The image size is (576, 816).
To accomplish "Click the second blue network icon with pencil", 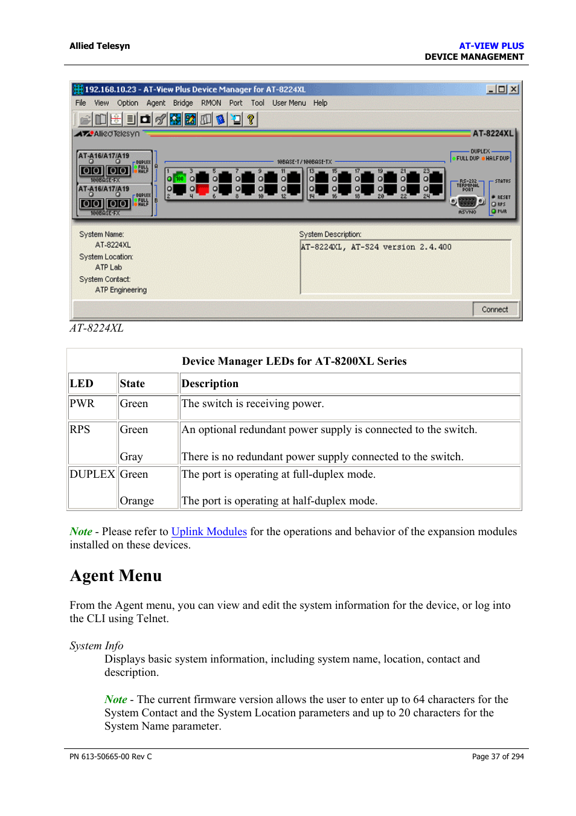I will (x=191, y=120).
